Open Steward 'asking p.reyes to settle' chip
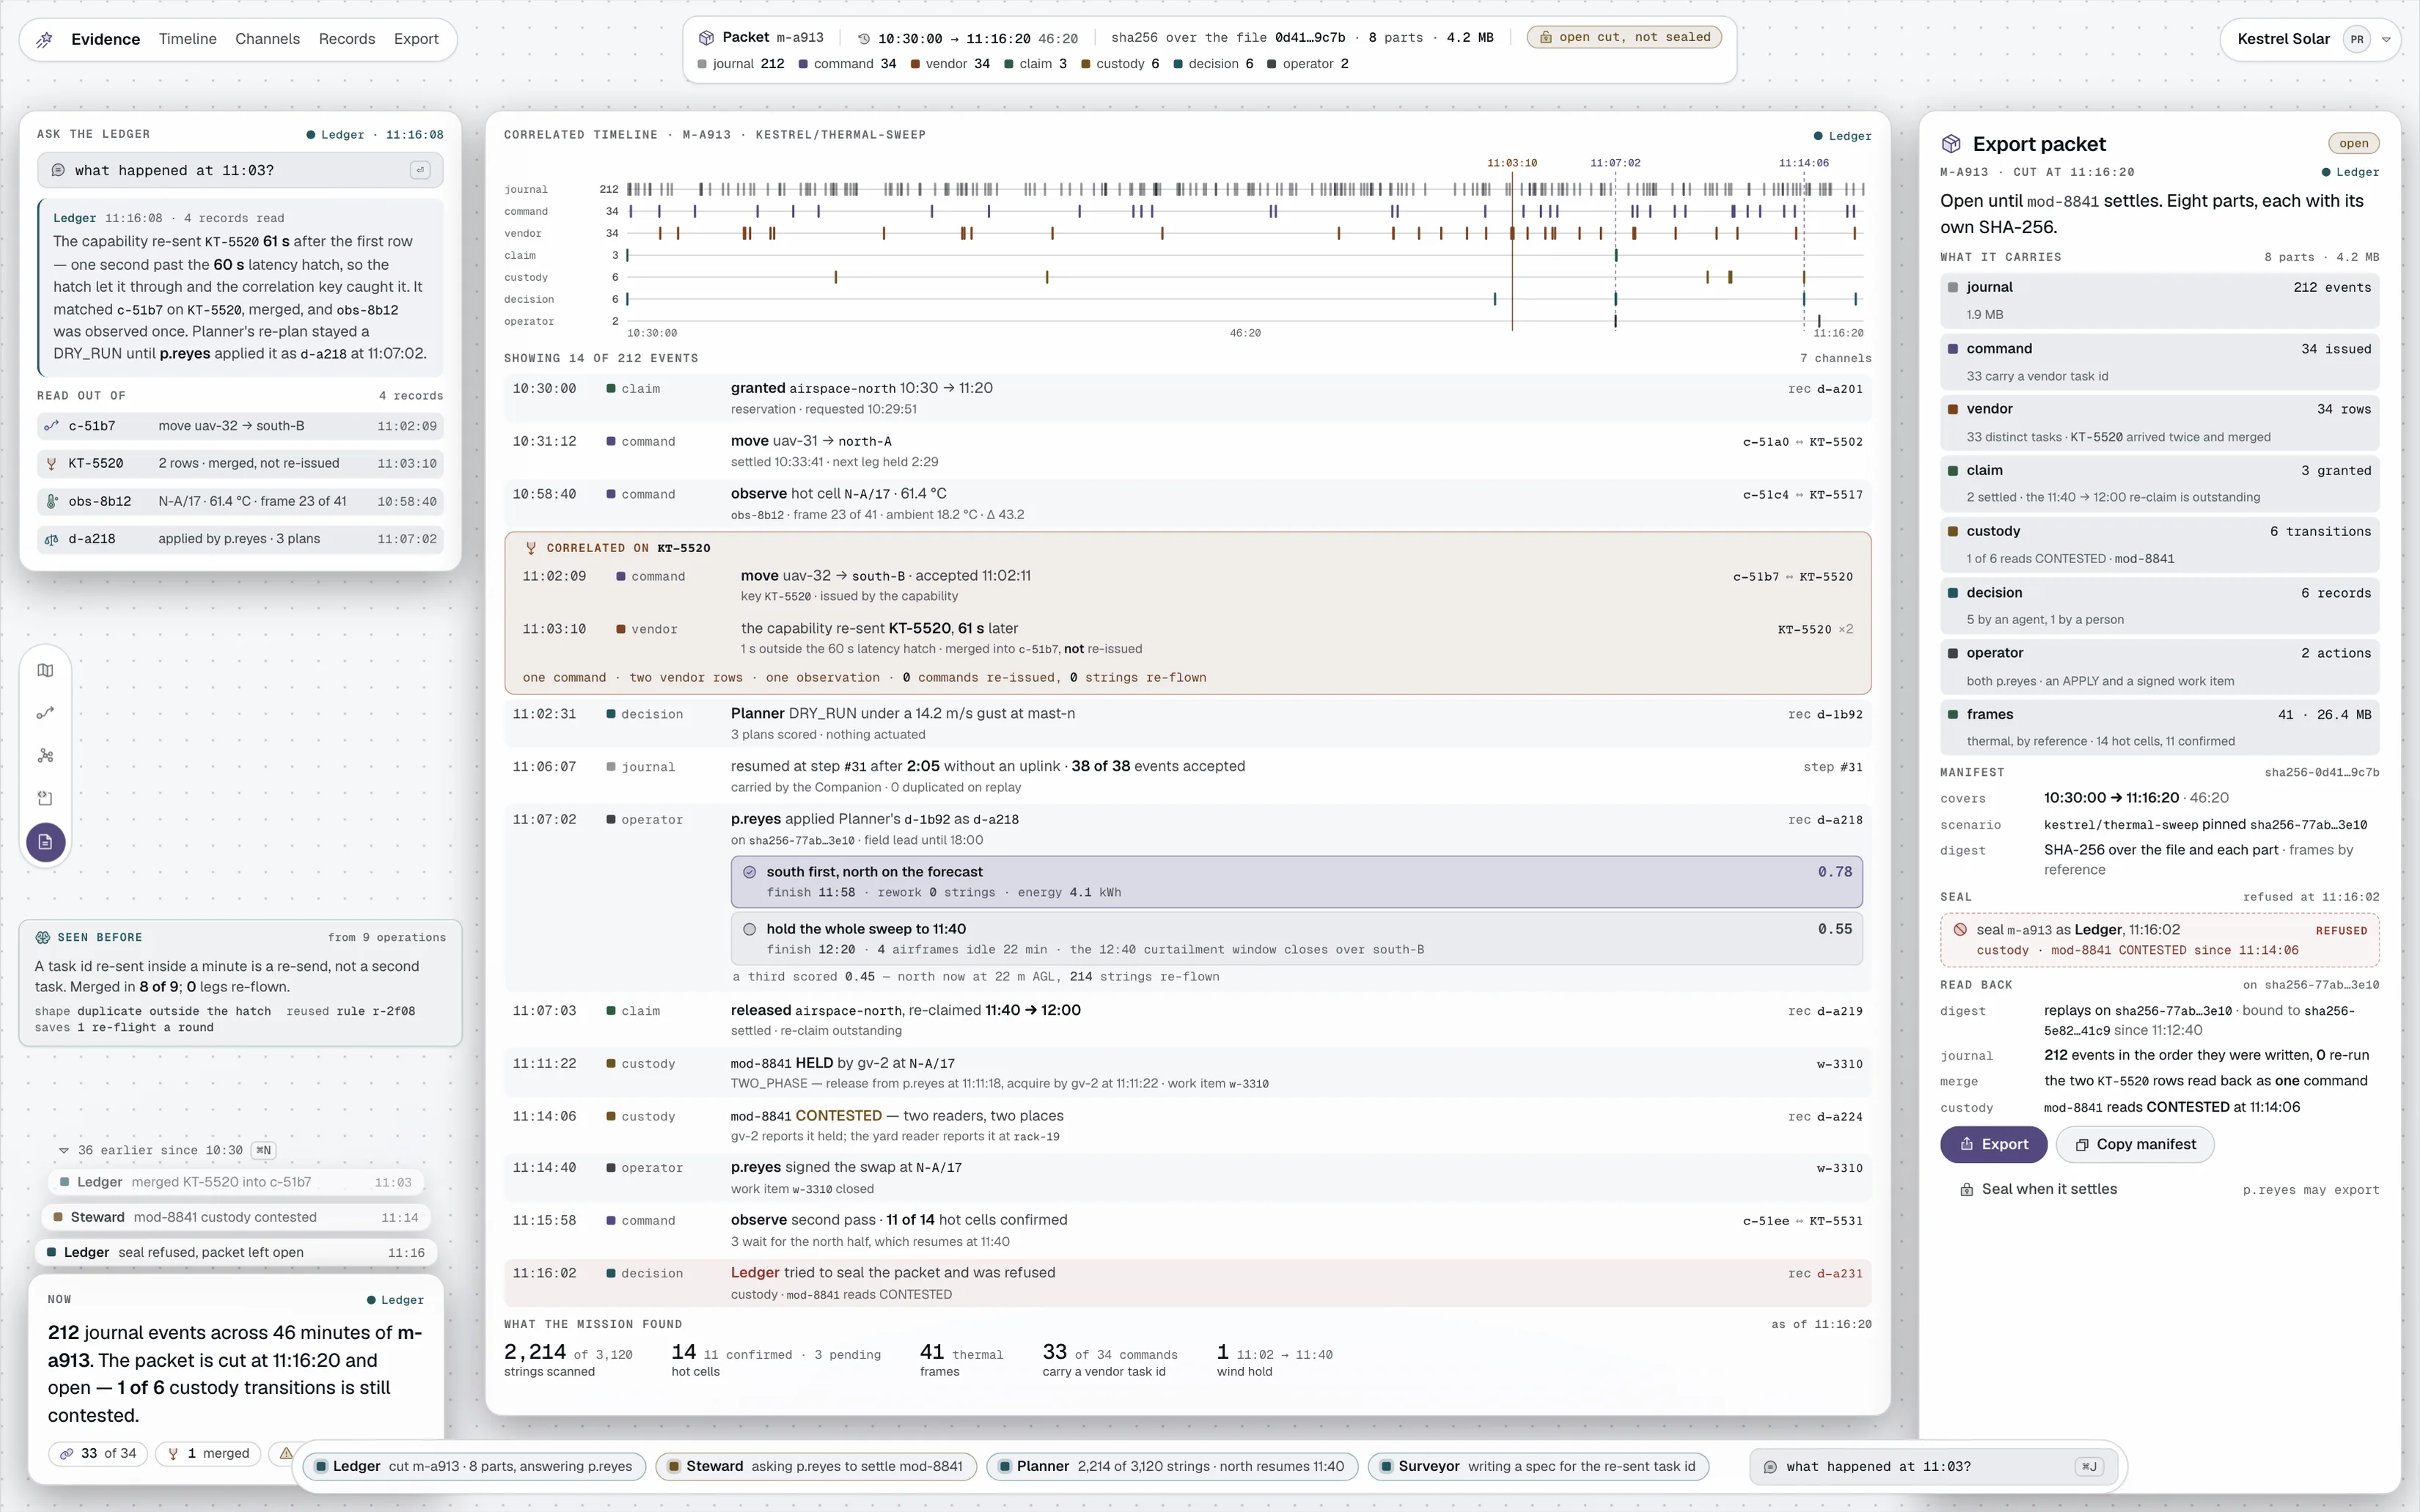Image resolution: width=2420 pixels, height=1512 pixels. click(x=815, y=1466)
